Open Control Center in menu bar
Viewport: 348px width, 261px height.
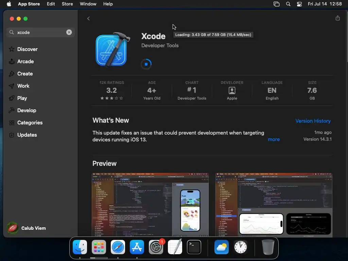click(x=299, y=4)
